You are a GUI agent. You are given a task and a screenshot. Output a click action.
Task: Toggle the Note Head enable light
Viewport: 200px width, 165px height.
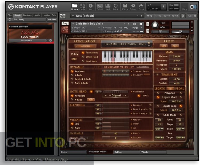(91, 91)
